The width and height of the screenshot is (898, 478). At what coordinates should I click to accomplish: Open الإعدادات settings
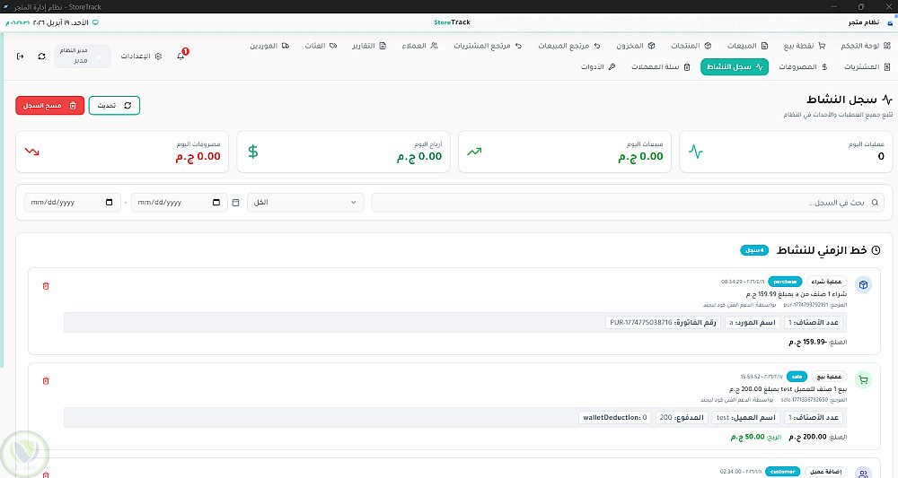[x=142, y=56]
